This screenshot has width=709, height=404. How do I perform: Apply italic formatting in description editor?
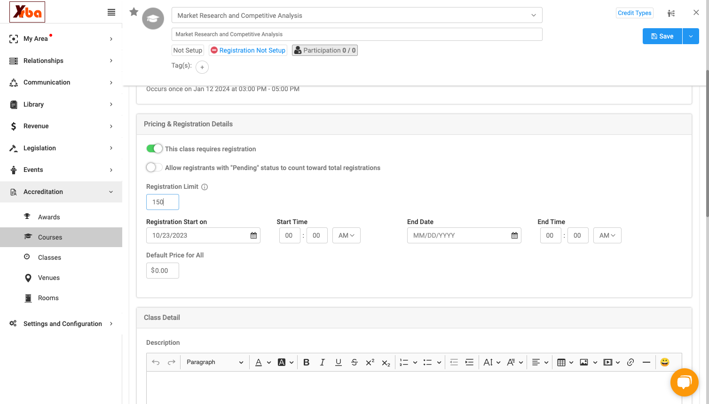tap(323, 362)
